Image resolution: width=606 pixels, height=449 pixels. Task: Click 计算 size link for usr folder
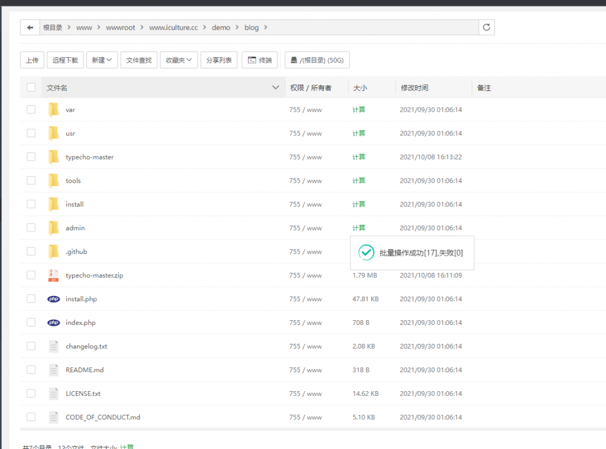pyautogui.click(x=359, y=134)
